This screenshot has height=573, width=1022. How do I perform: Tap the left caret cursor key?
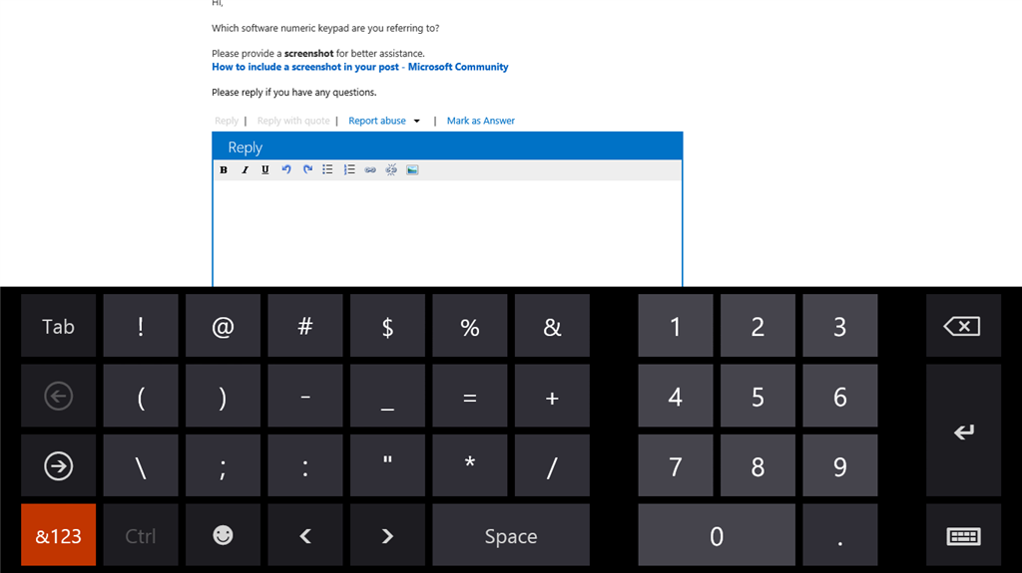305,535
